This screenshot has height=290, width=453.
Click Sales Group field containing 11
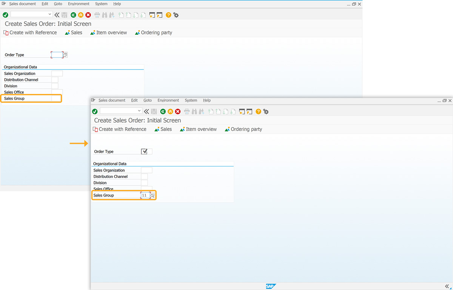pyautogui.click(x=145, y=195)
